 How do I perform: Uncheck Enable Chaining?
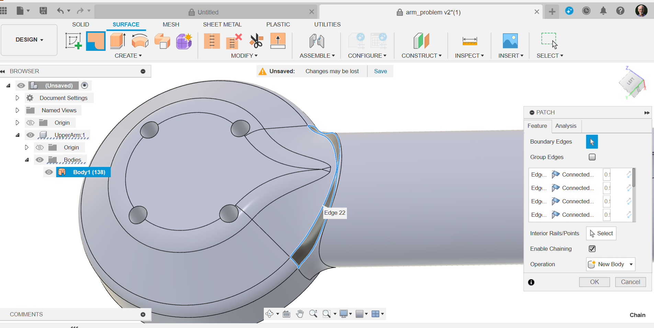tap(592, 249)
